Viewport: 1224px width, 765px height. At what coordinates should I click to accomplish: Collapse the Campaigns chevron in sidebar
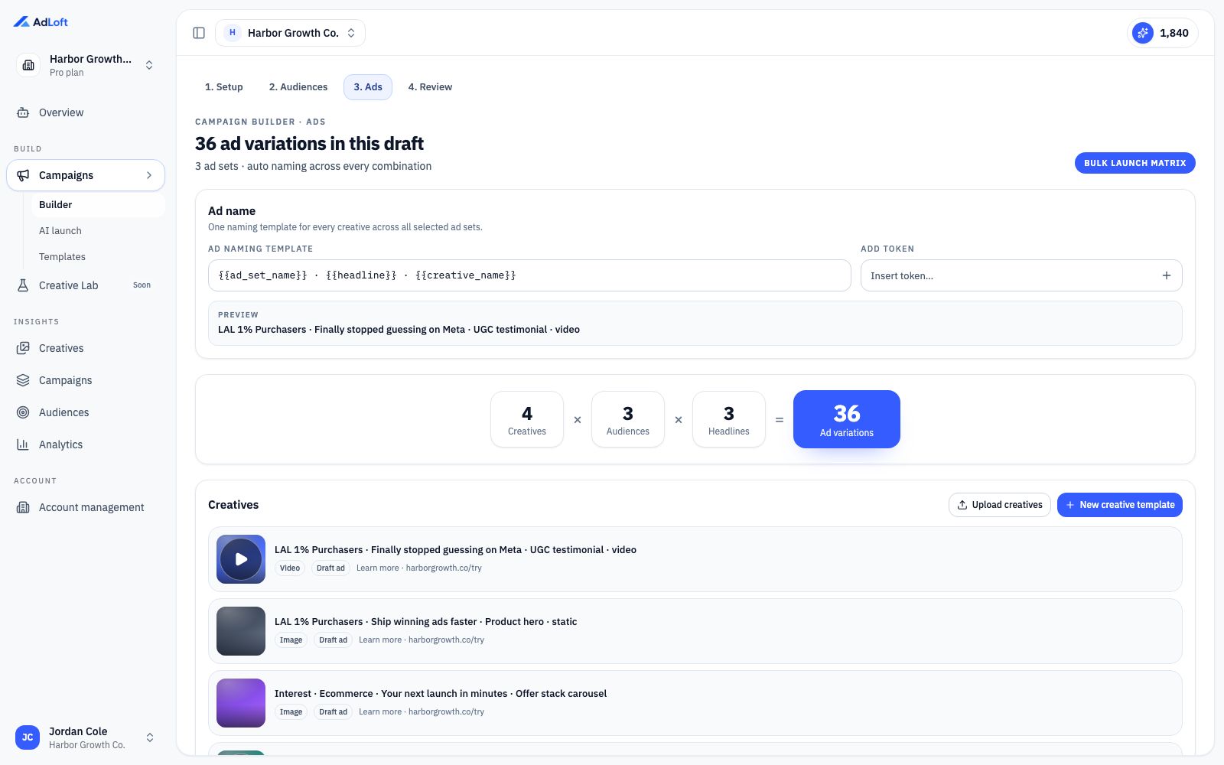point(149,175)
